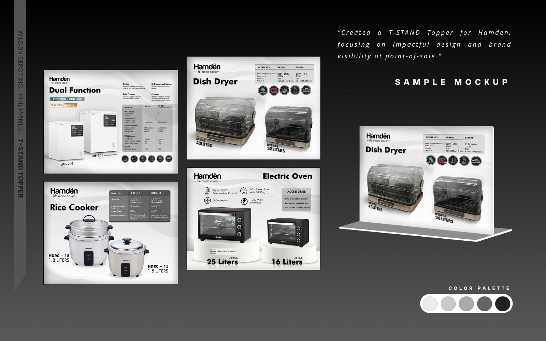Click the 'Dish Dryer' title on the left poster

pos(215,81)
